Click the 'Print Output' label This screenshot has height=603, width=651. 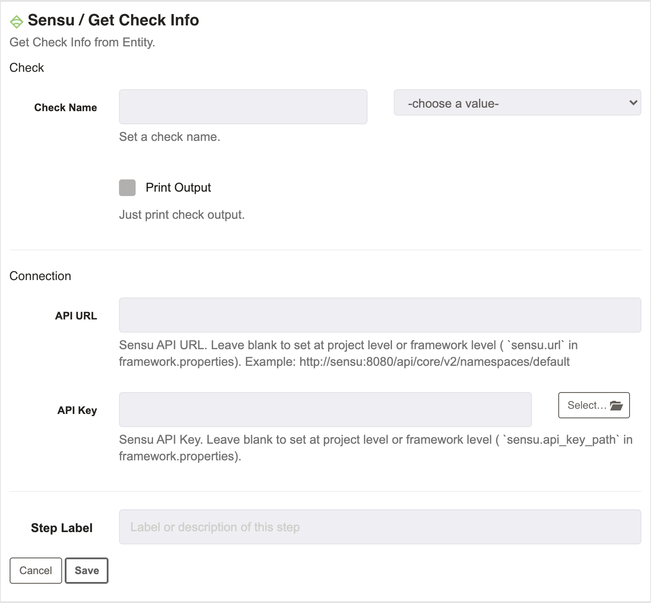[x=178, y=188]
